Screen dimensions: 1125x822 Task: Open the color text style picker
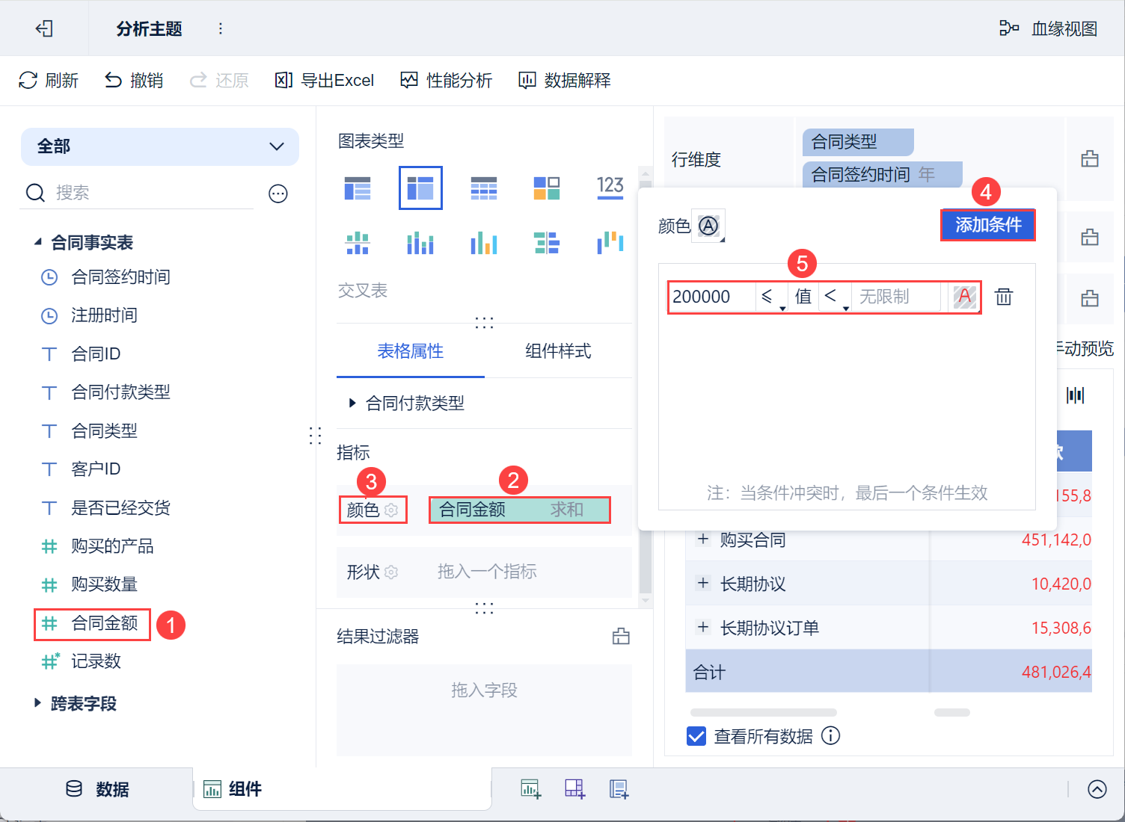click(x=708, y=226)
